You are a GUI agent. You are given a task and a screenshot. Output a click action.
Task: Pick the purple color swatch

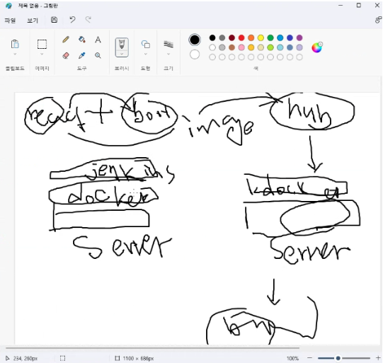click(299, 38)
